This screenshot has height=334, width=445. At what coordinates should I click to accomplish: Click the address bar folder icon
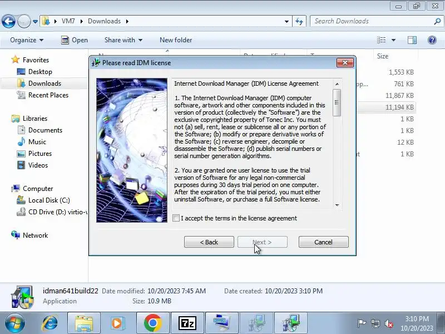pos(46,21)
